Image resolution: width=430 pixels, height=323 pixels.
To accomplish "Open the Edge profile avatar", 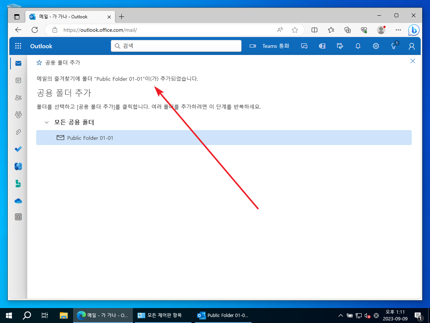I will tap(381, 30).
